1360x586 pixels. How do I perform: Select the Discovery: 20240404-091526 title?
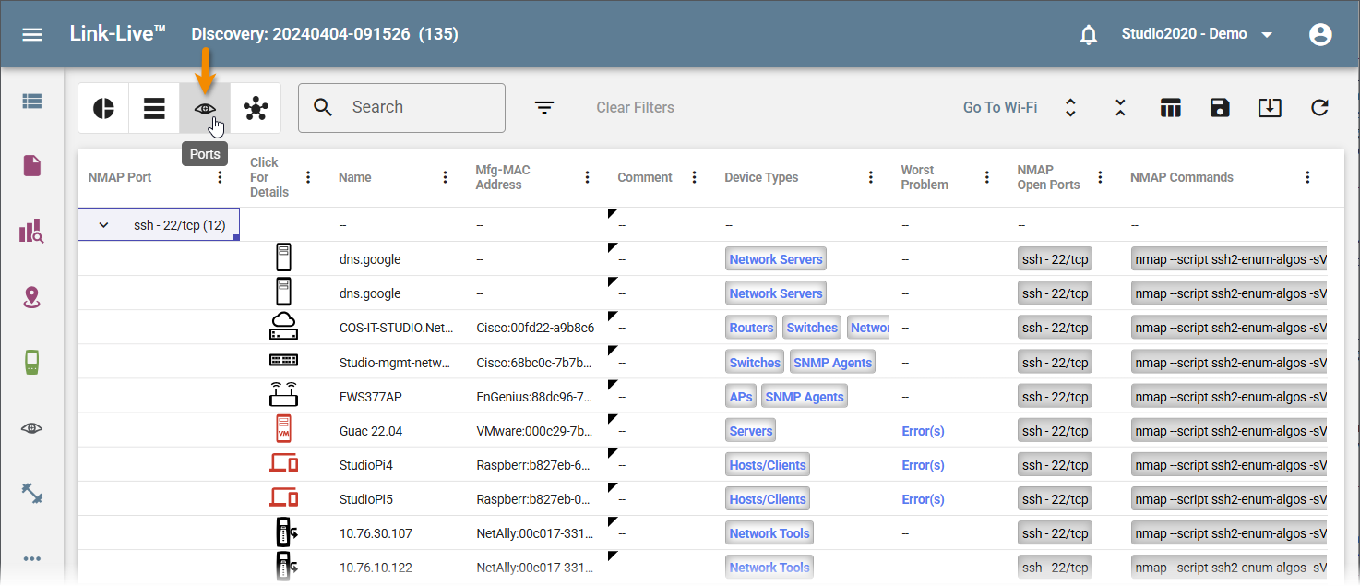(325, 34)
